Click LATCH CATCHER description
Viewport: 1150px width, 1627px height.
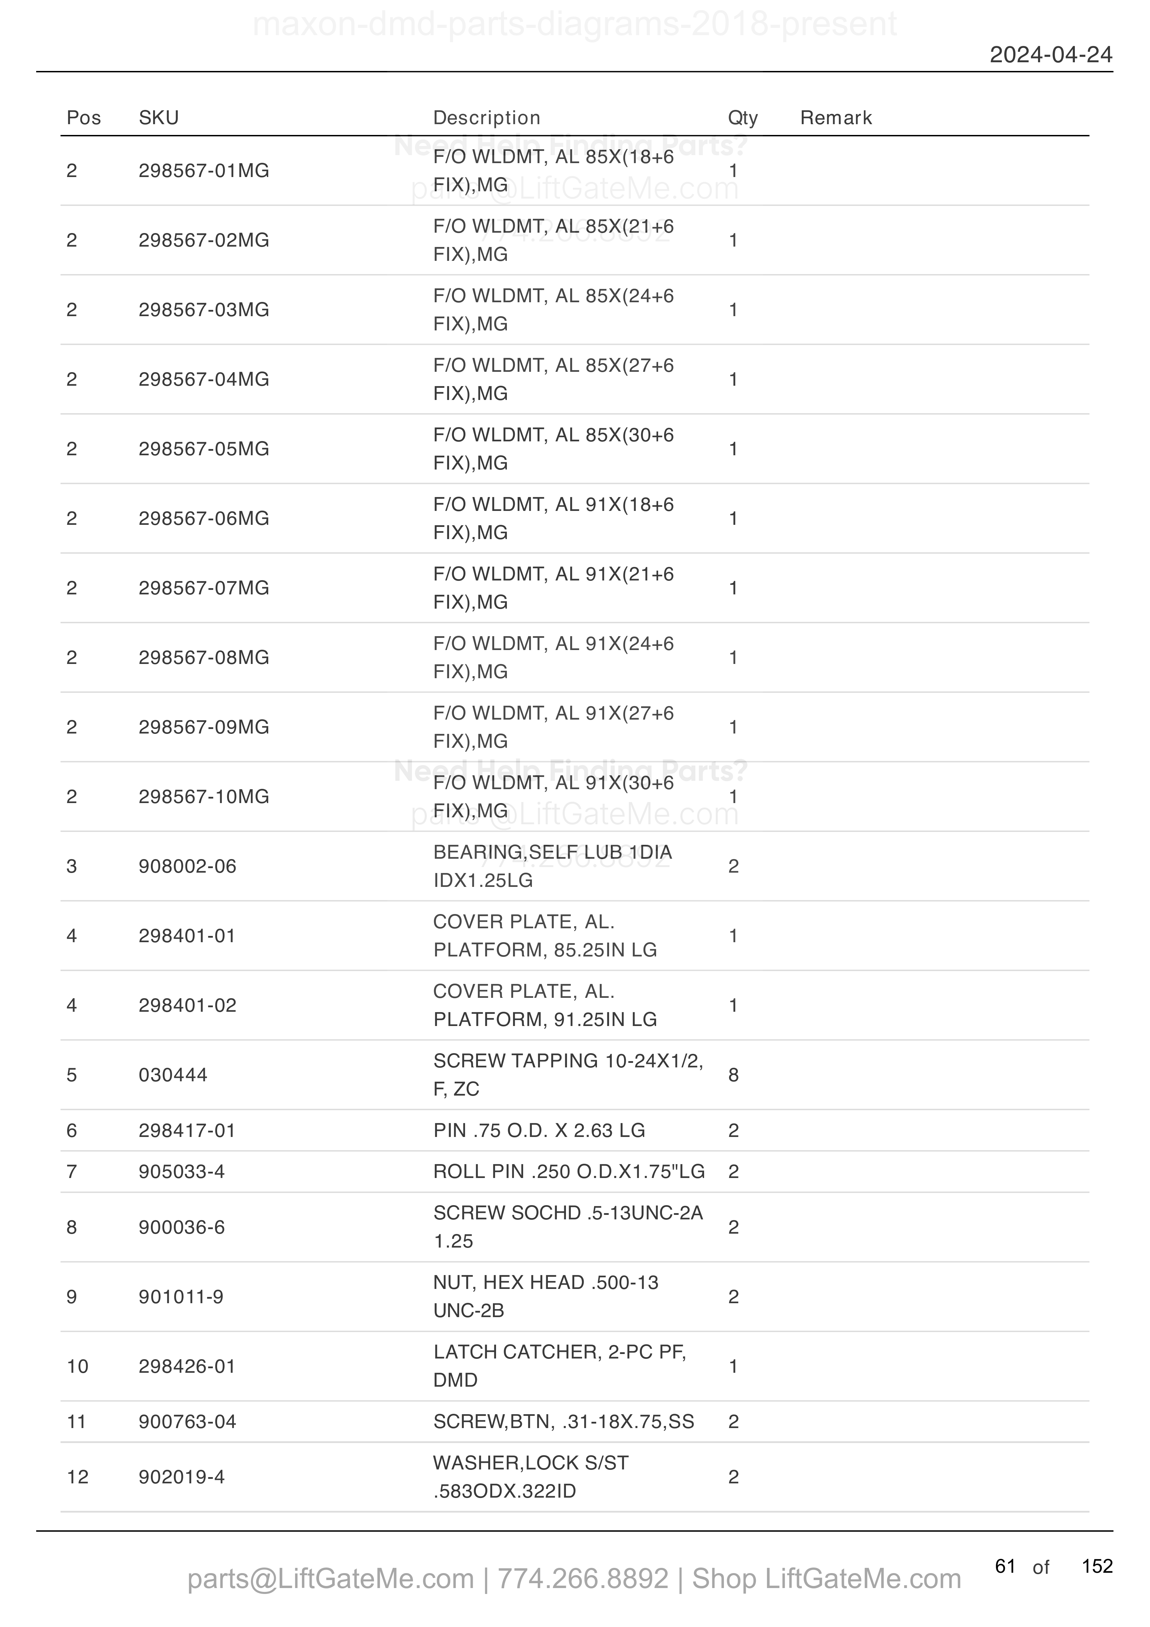click(x=560, y=1366)
